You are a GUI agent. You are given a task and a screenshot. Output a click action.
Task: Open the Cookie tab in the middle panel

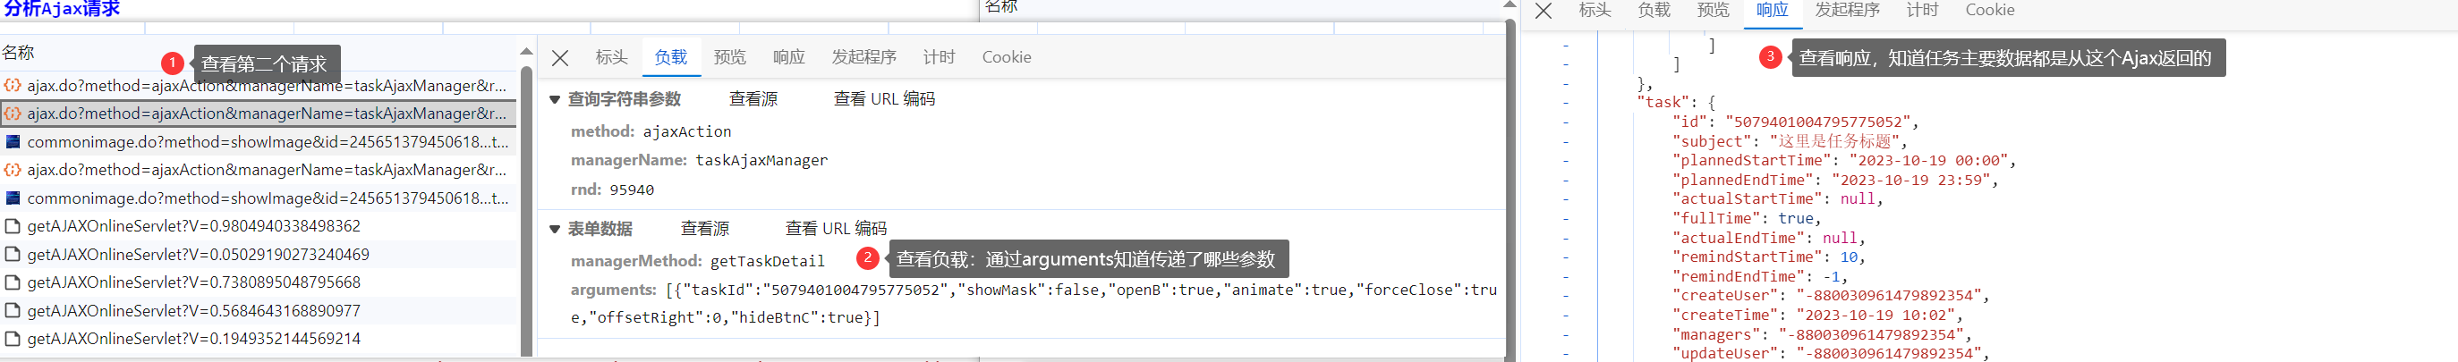(1006, 57)
